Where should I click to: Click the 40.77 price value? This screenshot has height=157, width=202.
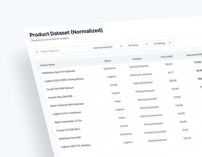point(171,72)
